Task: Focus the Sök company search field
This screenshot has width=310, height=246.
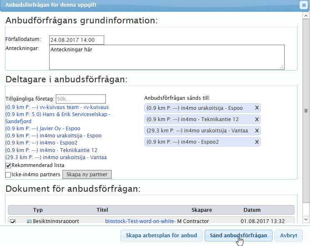Action: (80, 99)
